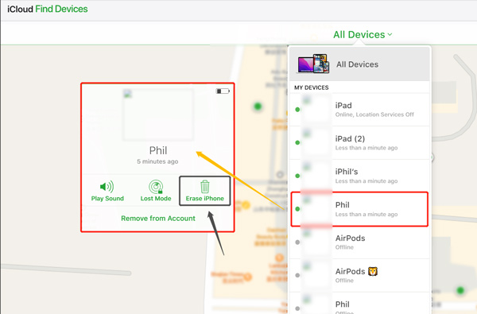Viewport: 477px width, 314px height.
Task: Click the grey offline dot beside AirPods with tiger emoji
Action: pos(297,275)
